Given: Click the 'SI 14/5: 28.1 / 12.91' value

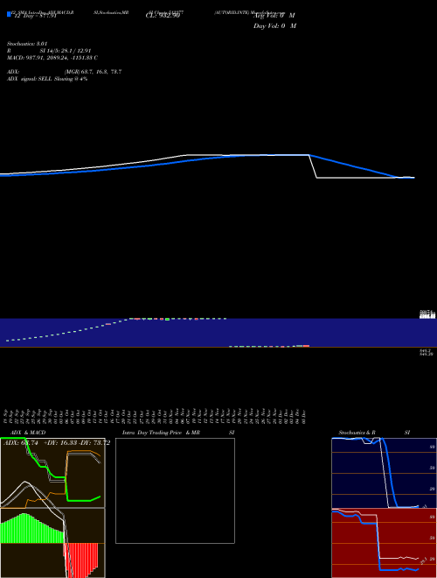Looking at the screenshot, I should click(x=66, y=51).
